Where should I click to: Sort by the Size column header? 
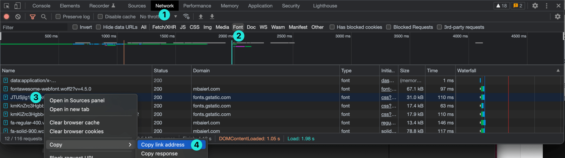[411, 70]
